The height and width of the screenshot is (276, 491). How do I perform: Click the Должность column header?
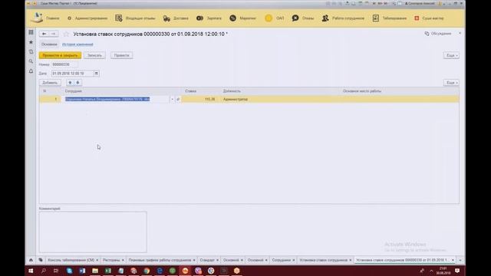[232, 91]
